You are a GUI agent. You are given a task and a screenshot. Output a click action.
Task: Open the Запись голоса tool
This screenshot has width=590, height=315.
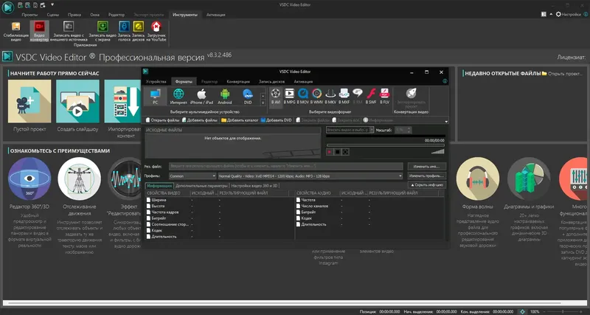pyautogui.click(x=124, y=31)
